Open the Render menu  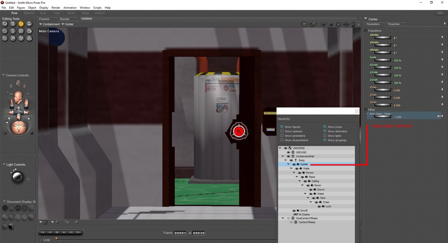56,8
